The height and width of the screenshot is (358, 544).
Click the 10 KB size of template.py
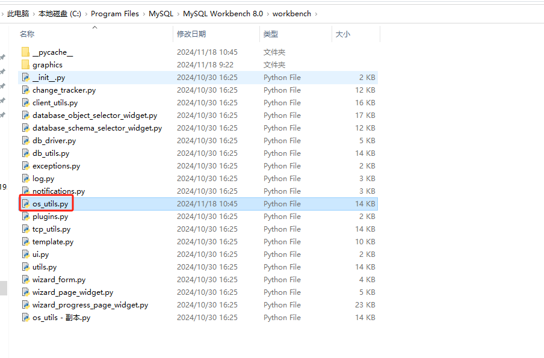coord(365,241)
